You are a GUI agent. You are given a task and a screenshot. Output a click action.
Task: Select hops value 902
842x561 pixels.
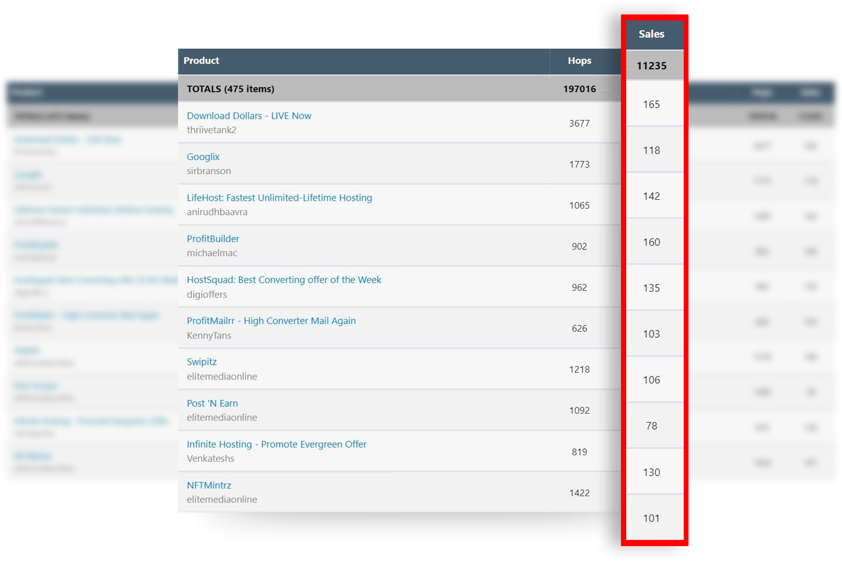tap(579, 246)
